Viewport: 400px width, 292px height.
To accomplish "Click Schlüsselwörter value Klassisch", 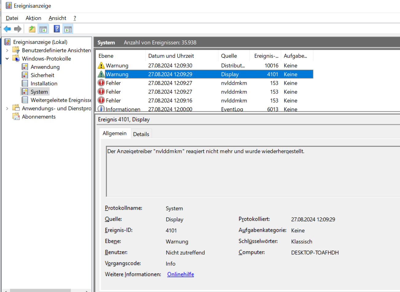I will point(302,242).
